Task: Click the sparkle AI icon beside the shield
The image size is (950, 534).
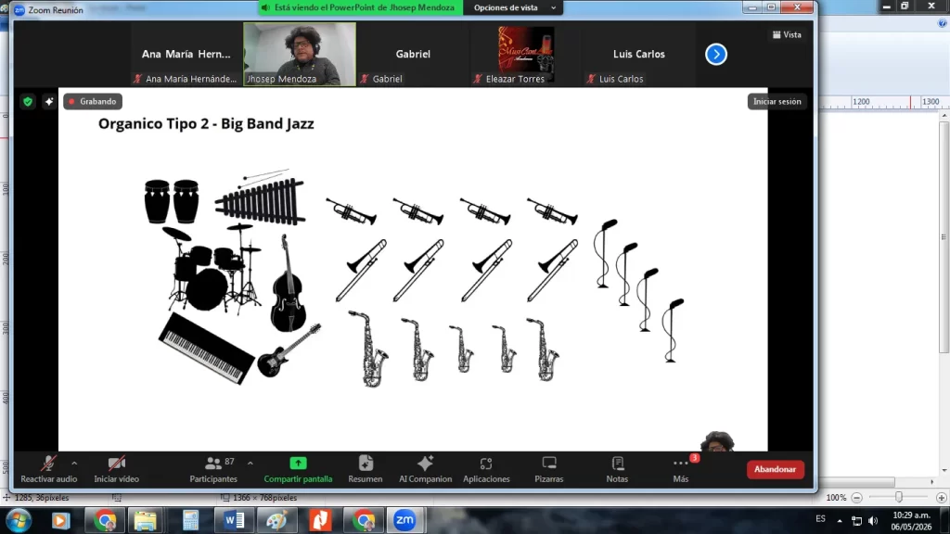Action: tap(49, 102)
